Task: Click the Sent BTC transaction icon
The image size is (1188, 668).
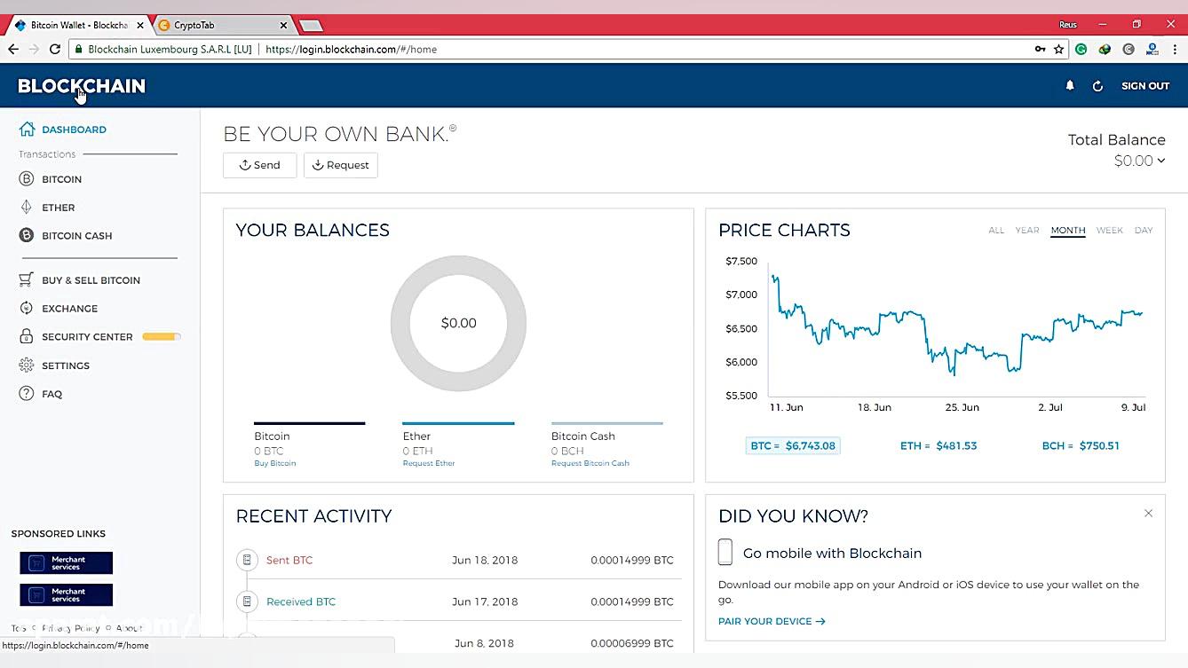Action: coord(247,561)
